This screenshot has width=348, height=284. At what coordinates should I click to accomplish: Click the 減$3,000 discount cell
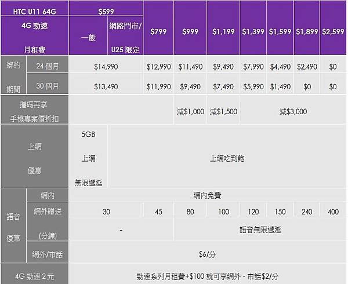(x=293, y=110)
